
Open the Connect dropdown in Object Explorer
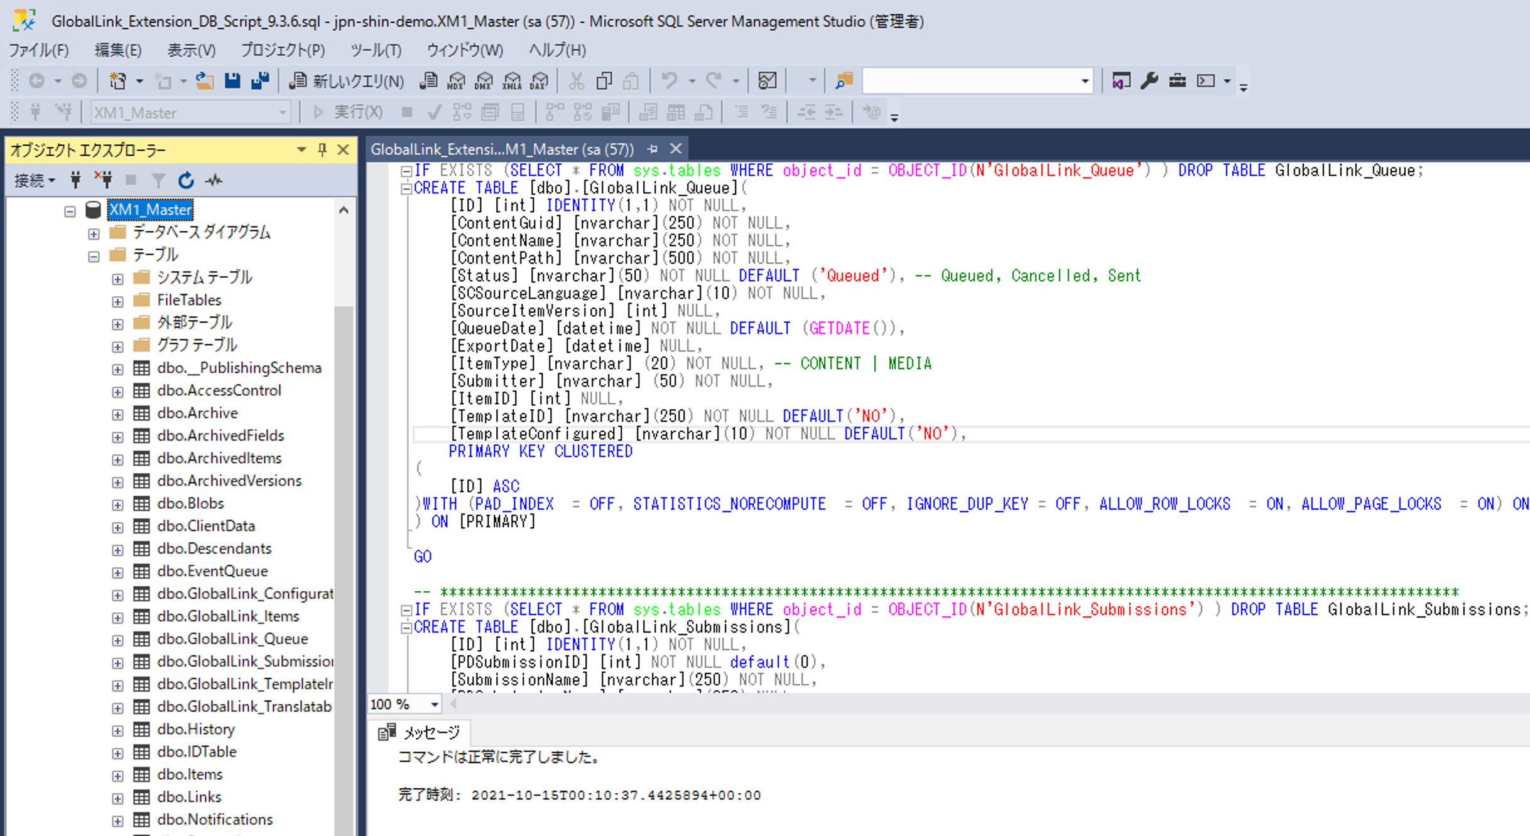tap(35, 181)
